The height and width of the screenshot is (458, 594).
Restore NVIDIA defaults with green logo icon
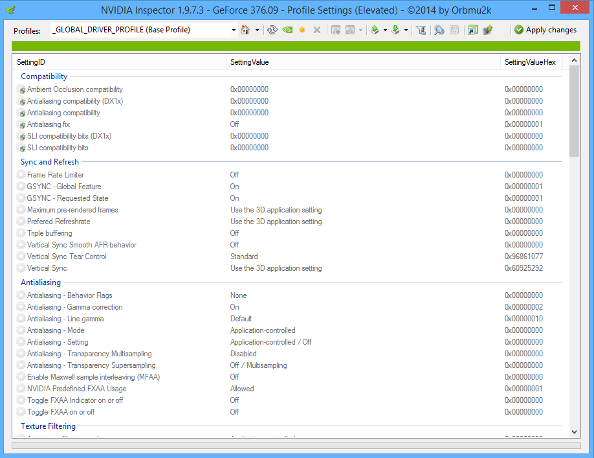pos(287,30)
